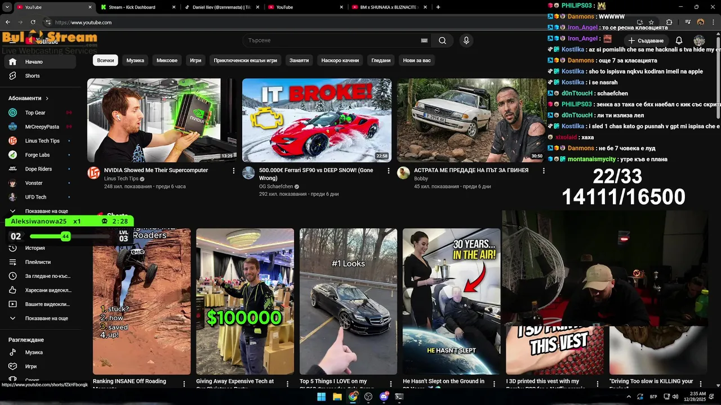Go back in browser navigation
This screenshot has height=405, width=721.
click(7, 22)
